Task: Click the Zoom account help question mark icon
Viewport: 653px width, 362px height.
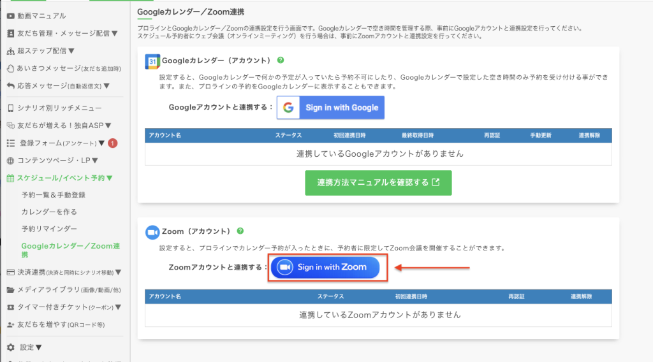Action: (x=240, y=231)
